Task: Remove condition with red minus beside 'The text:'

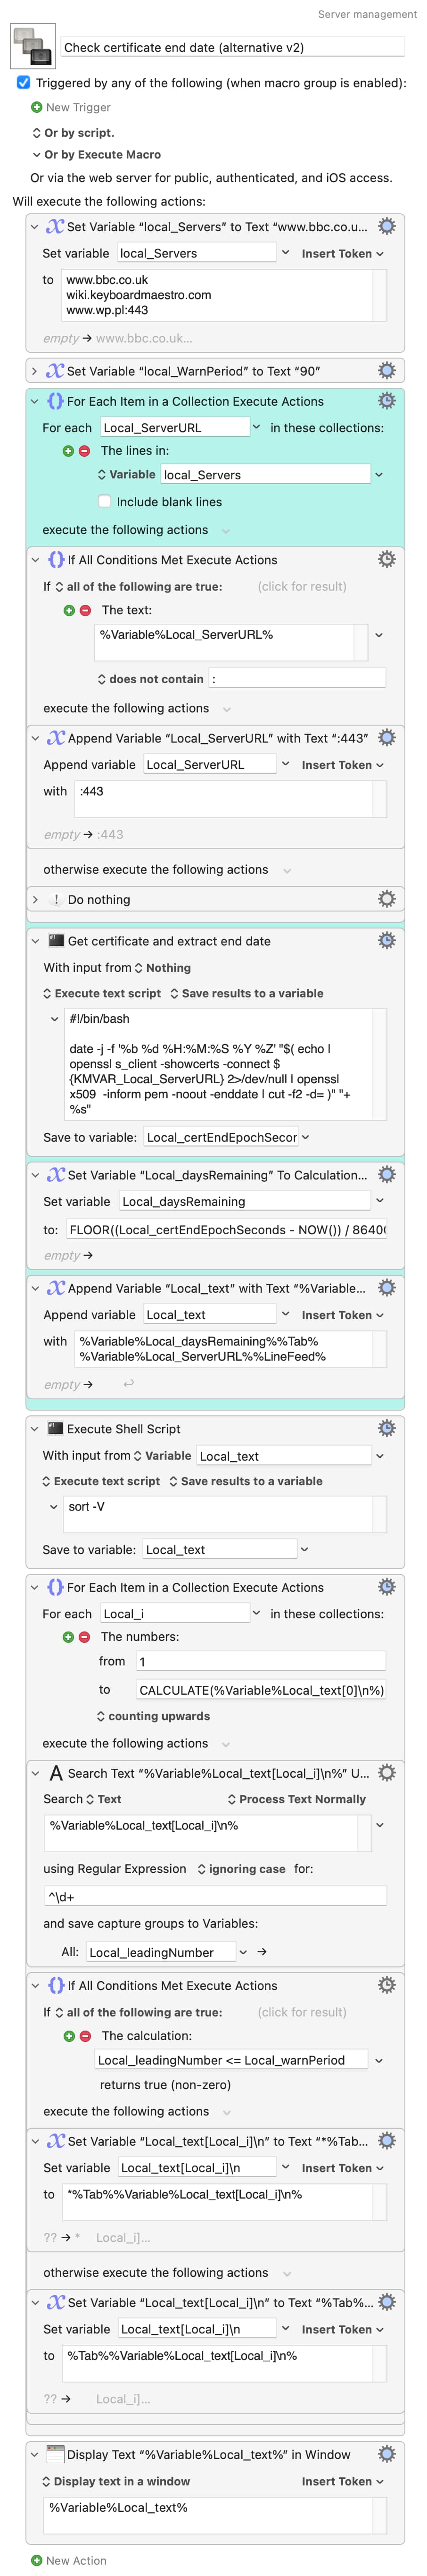Action: [85, 610]
